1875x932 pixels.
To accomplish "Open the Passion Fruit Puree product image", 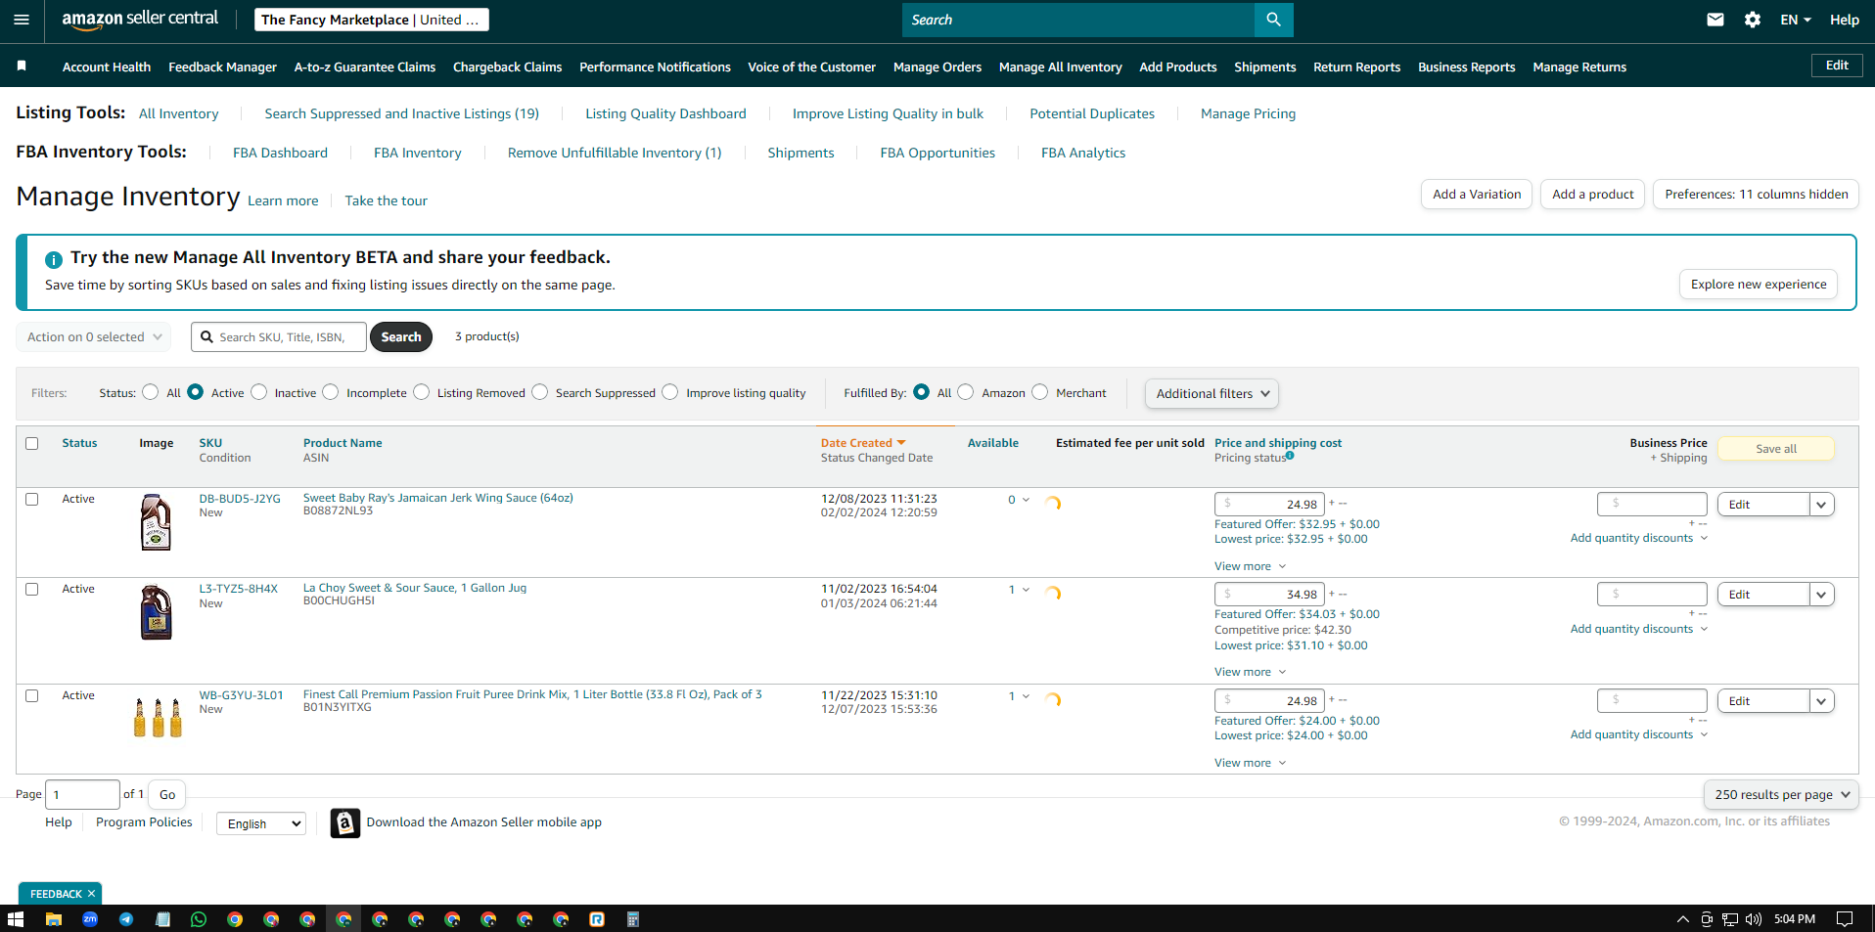I will pos(158,718).
